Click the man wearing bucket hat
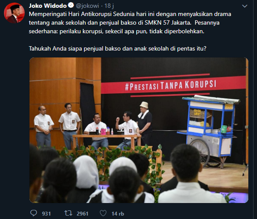Image resolution: width=257 pixels, height=219 pixels. pos(144,123)
